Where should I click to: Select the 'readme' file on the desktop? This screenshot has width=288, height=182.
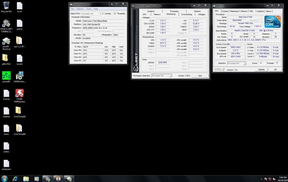click(6, 112)
